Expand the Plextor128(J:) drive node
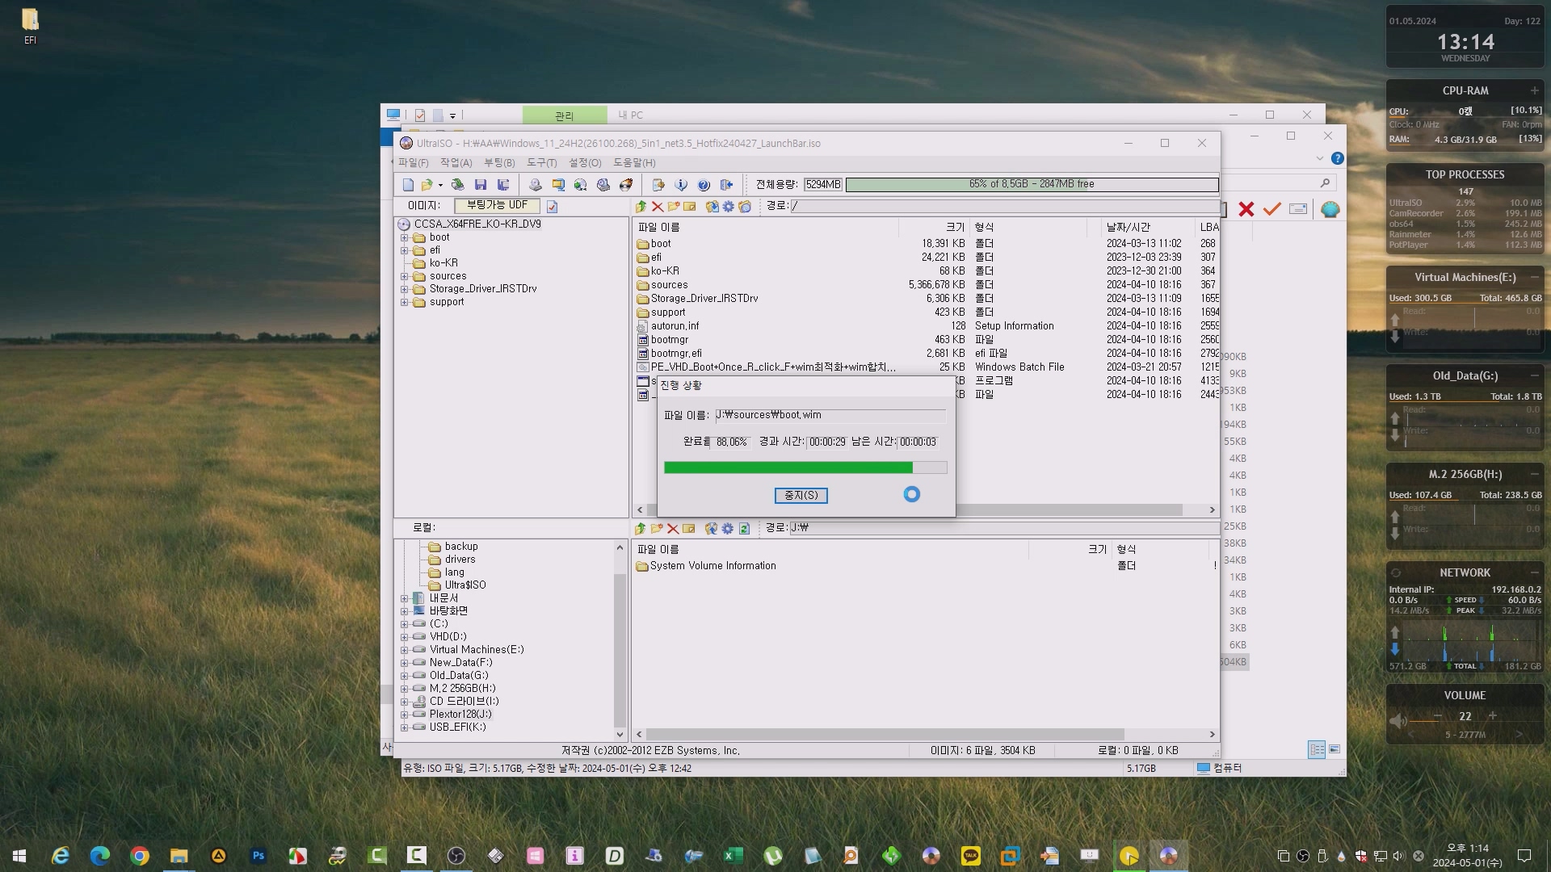 click(404, 715)
